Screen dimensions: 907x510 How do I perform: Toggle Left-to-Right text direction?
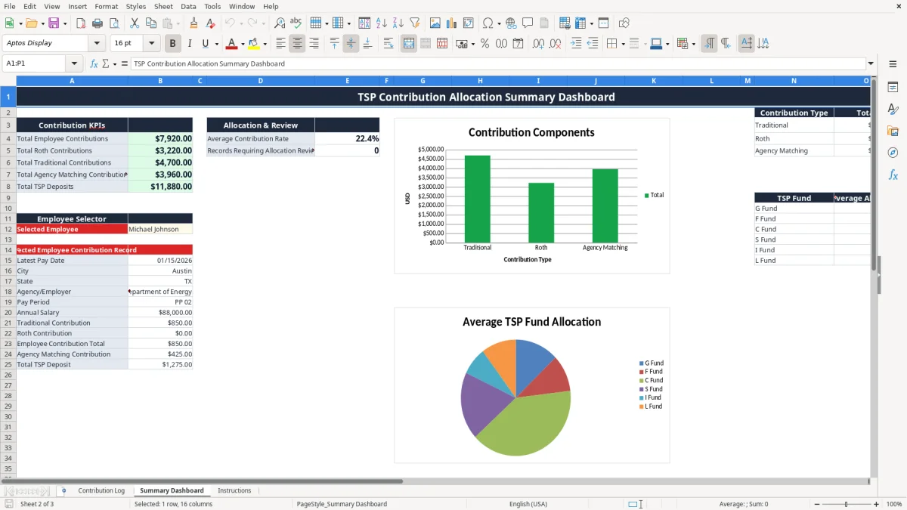[709, 44]
